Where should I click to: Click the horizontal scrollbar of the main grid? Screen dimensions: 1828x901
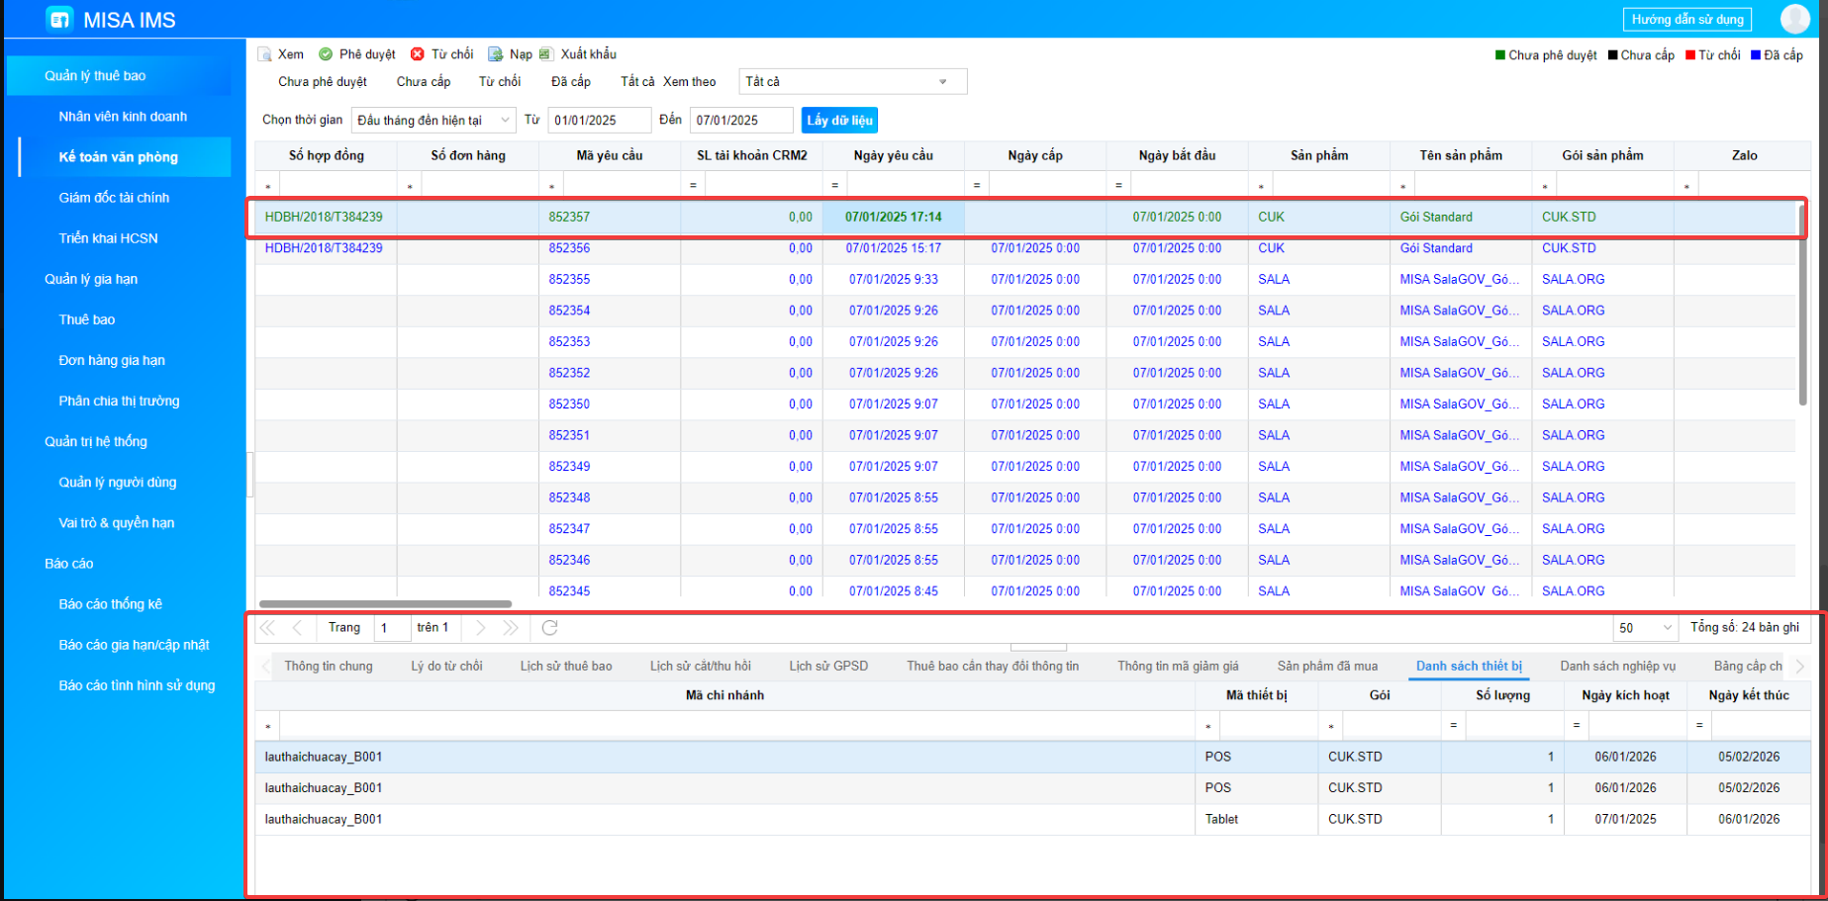click(385, 604)
